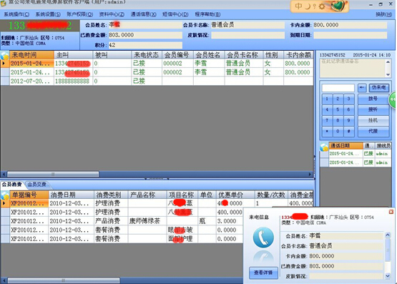
Task: Click the backspace arrow on dial pad
Action: point(362,88)
